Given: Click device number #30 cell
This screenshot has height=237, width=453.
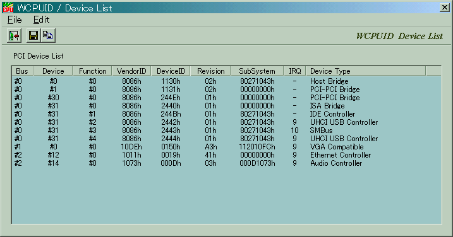Looking at the screenshot, I should pos(53,98).
